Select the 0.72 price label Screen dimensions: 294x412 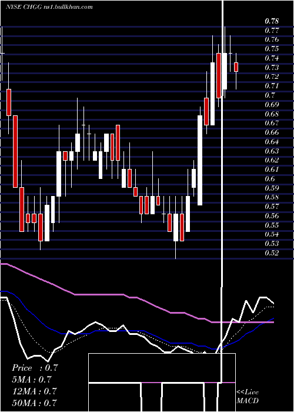(272, 77)
